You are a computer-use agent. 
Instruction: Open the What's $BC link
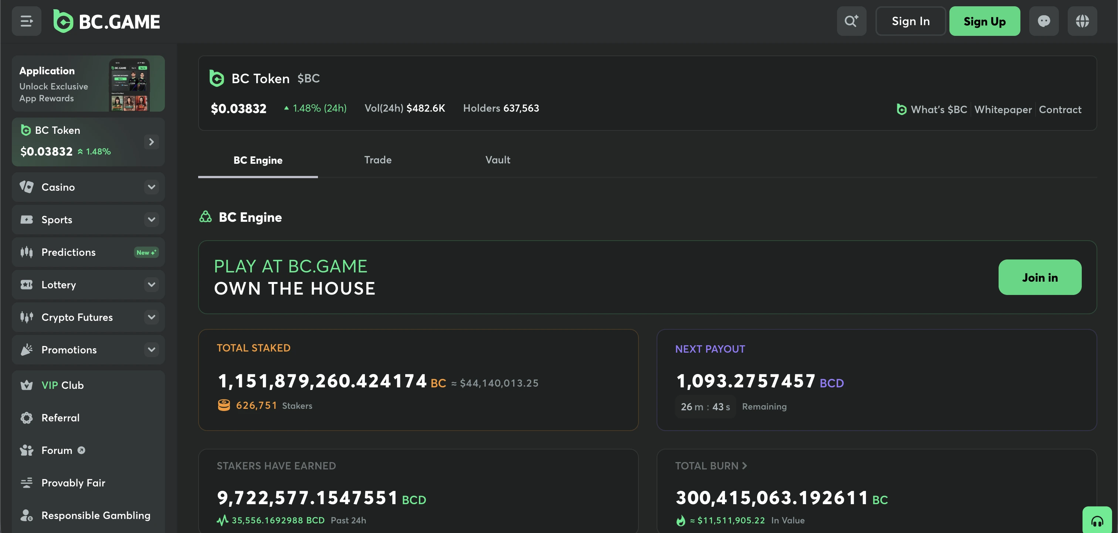click(x=932, y=109)
